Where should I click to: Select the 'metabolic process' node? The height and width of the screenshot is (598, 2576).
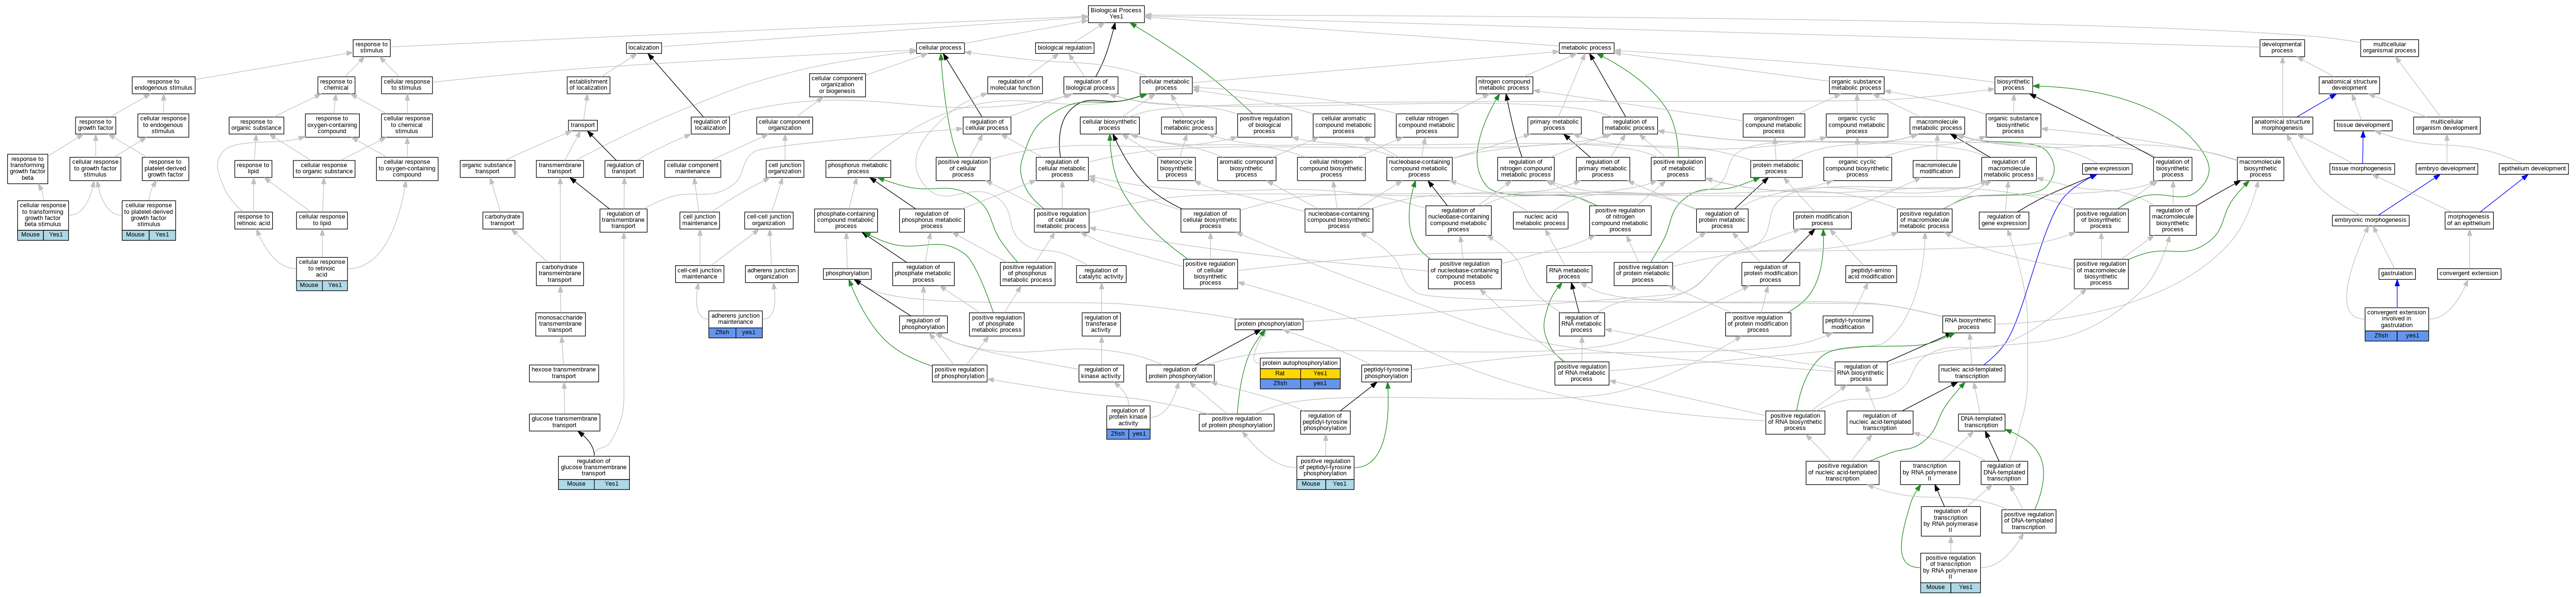(x=1586, y=47)
